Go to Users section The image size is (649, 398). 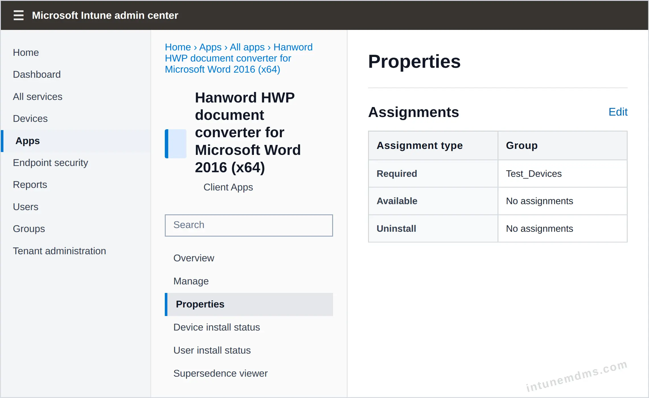(x=26, y=207)
